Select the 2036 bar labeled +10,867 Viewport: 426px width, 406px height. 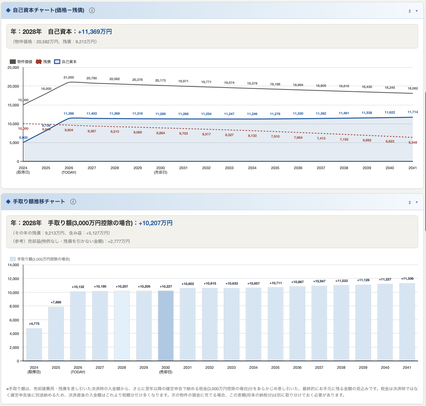click(297, 323)
